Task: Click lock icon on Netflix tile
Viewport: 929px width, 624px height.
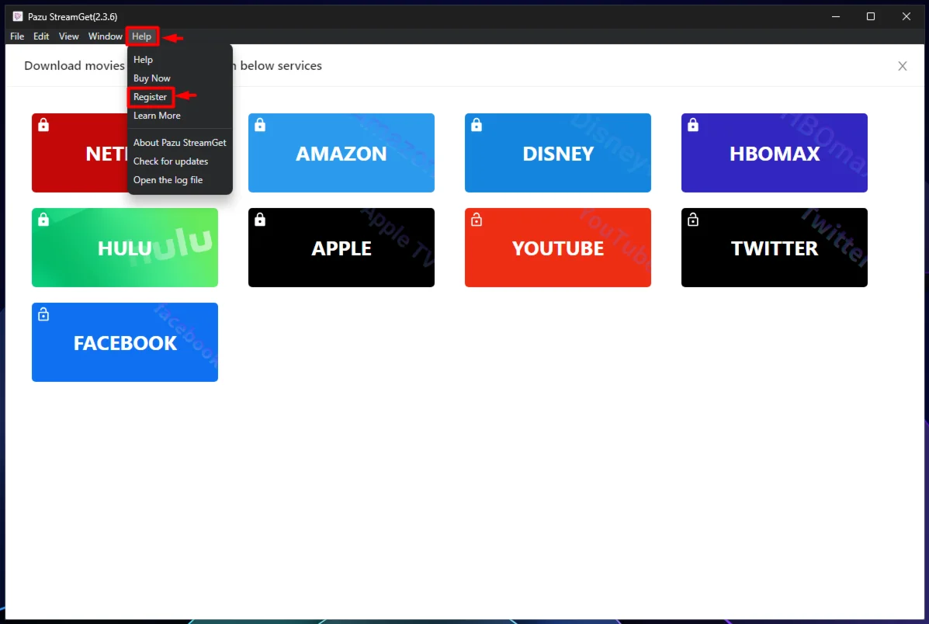Action: pos(43,125)
